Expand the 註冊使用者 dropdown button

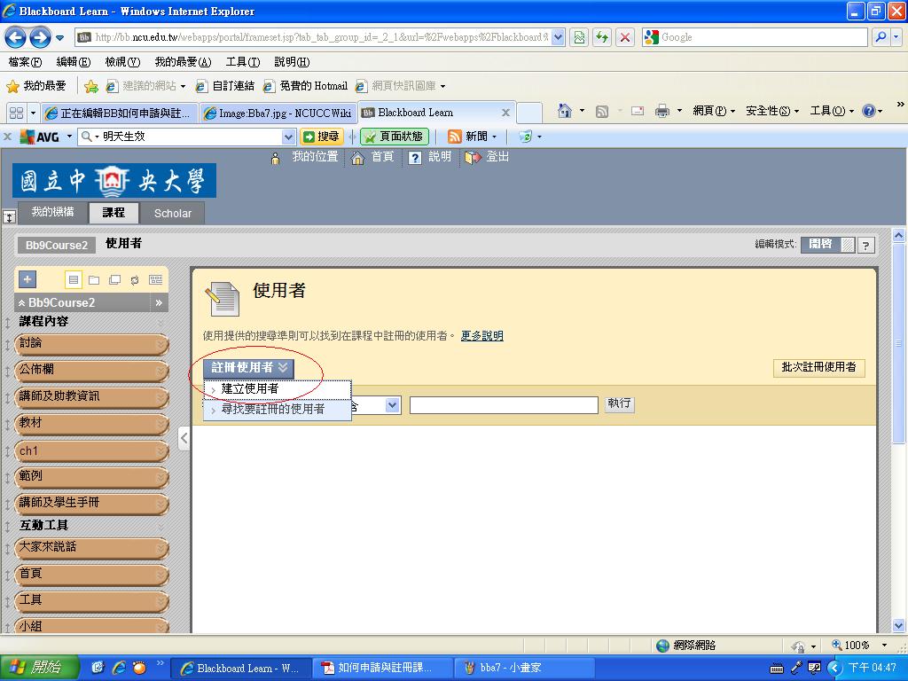[x=249, y=367]
